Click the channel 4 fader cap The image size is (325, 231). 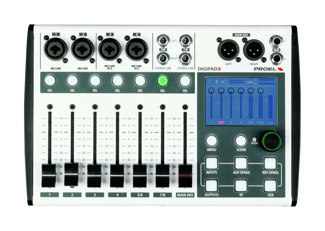point(117,176)
